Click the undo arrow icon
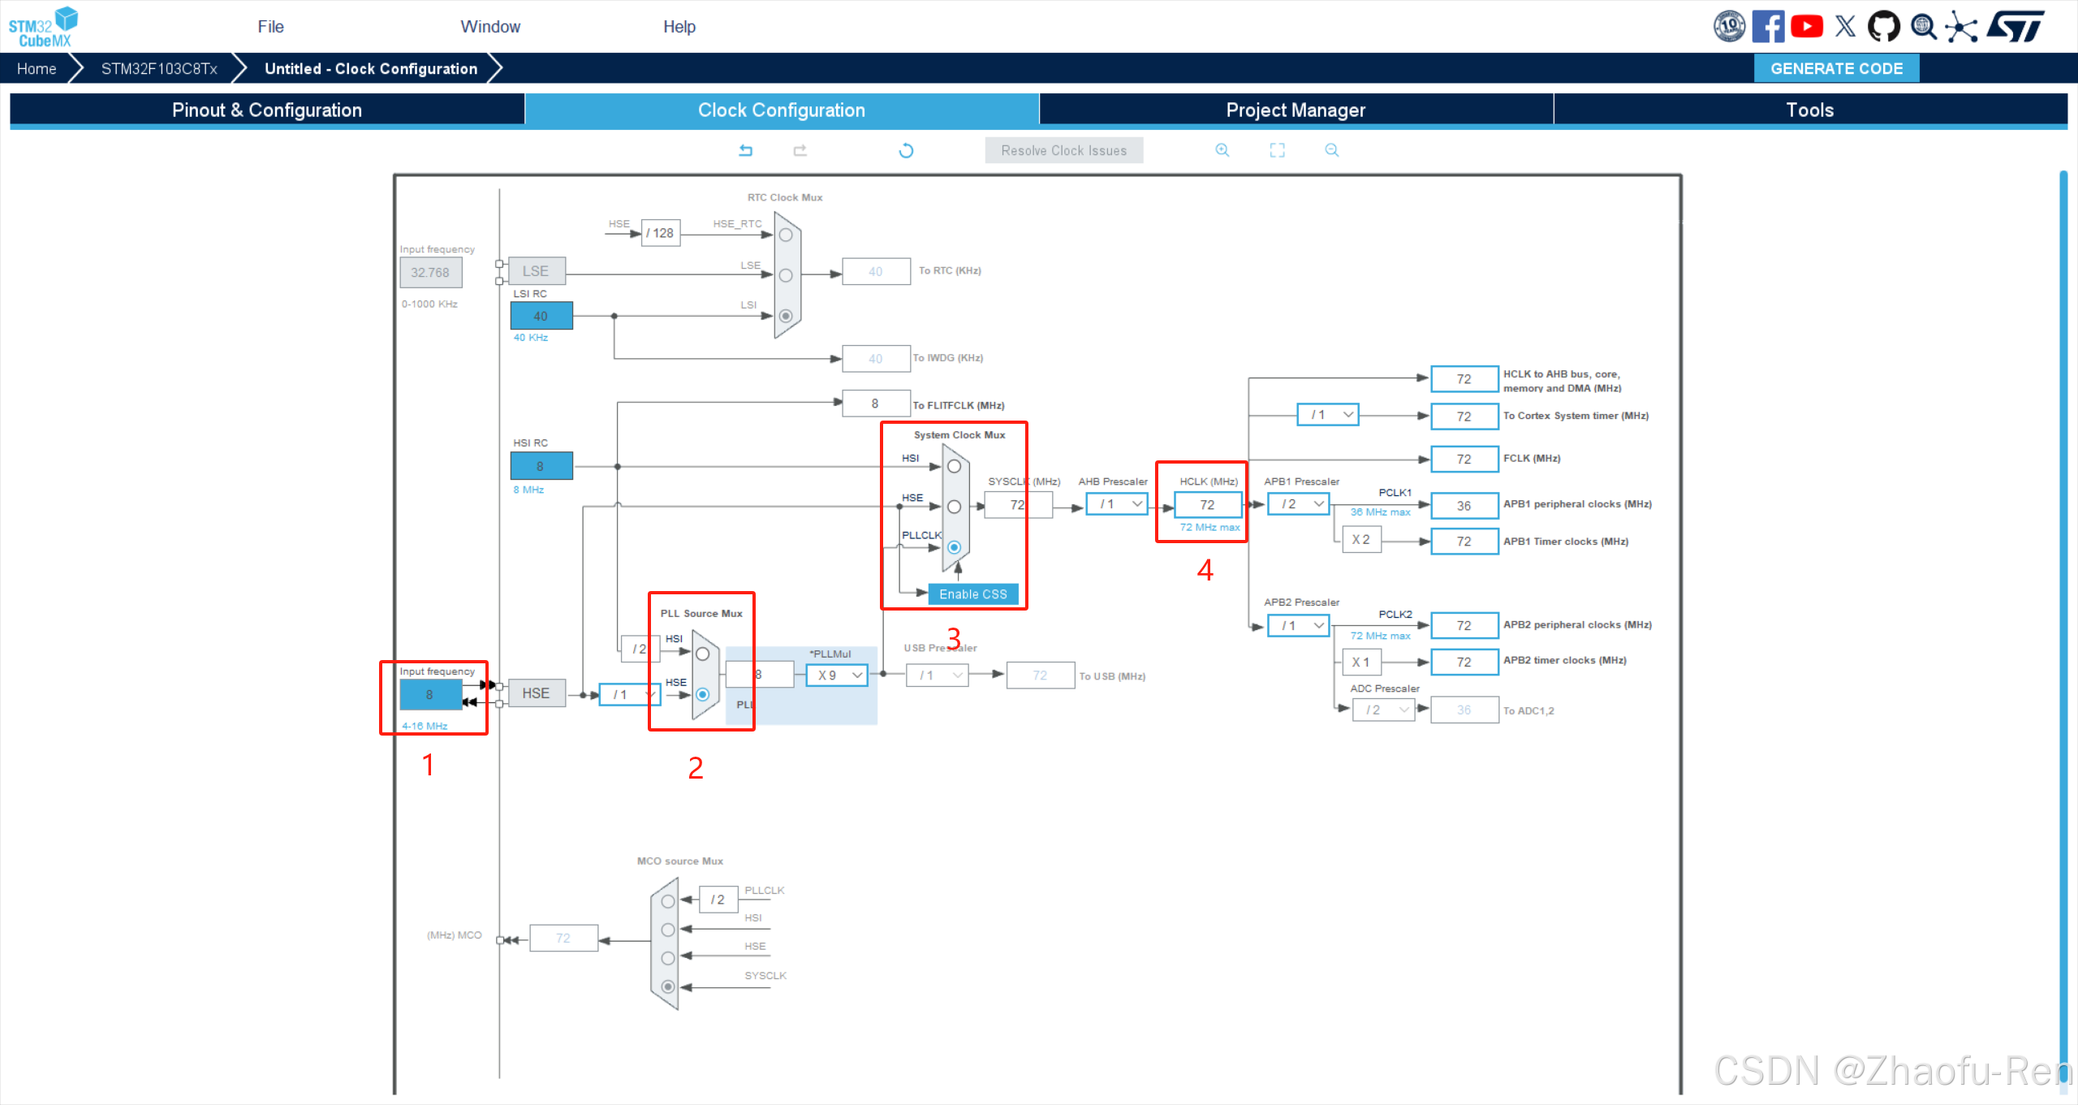2078x1105 pixels. 745,150
